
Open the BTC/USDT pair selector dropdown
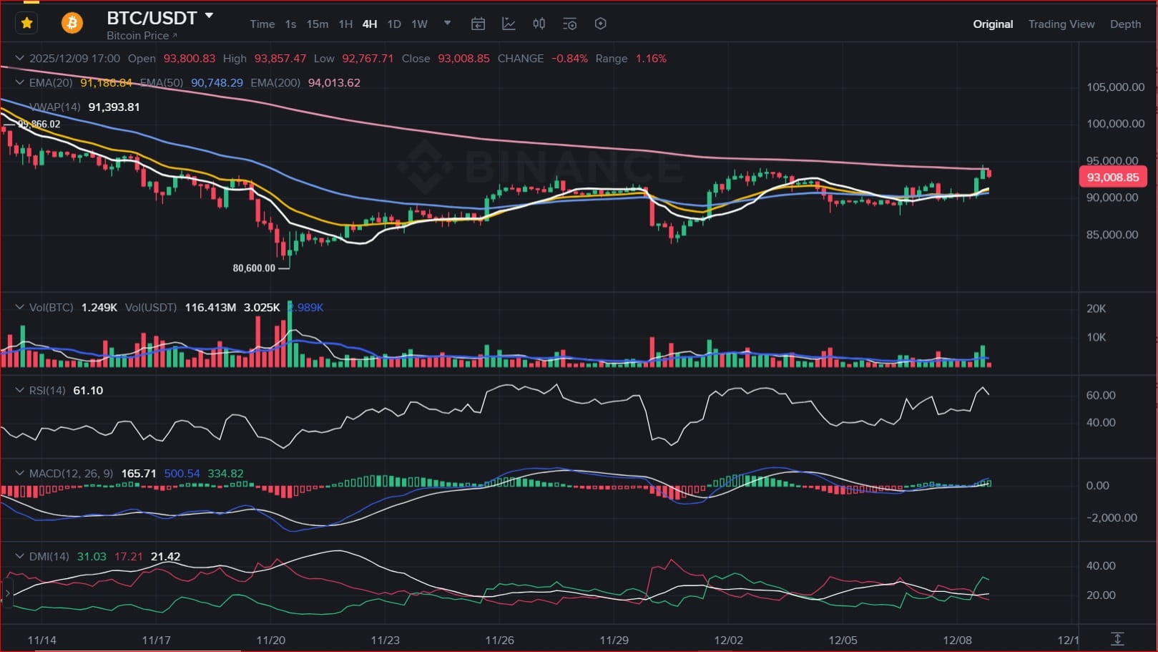[209, 16]
